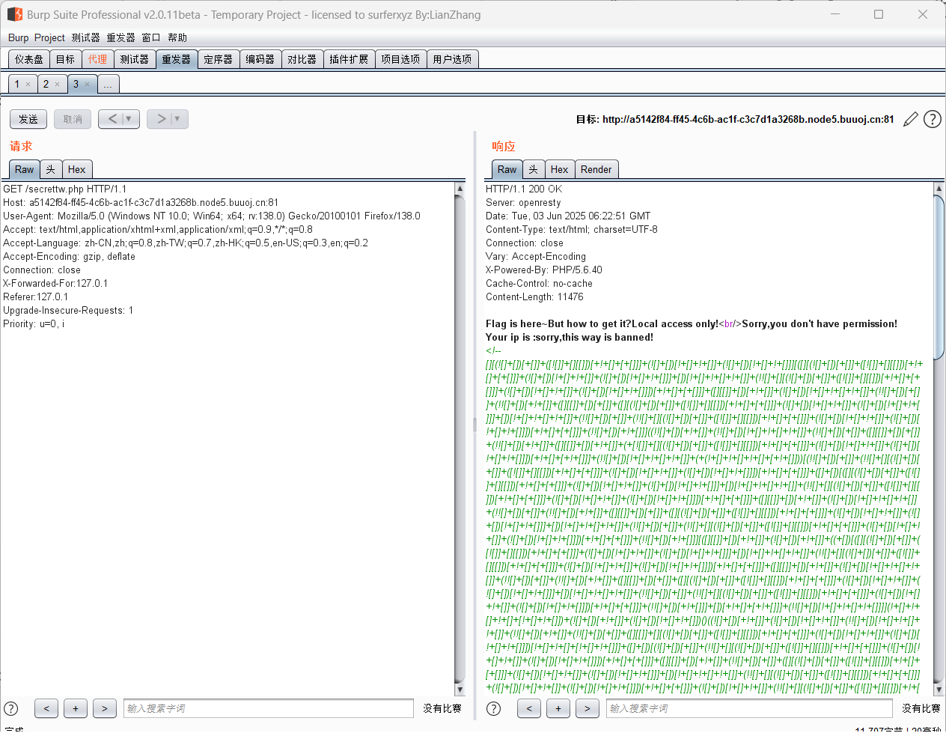
Task: Select the response Render tab
Action: click(x=596, y=169)
